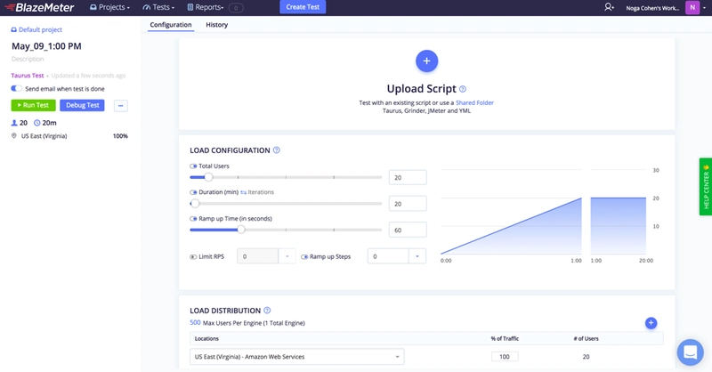Screen dimensions: 712x372
Task: Click the Ramp up Time value field
Action: [x=408, y=230]
